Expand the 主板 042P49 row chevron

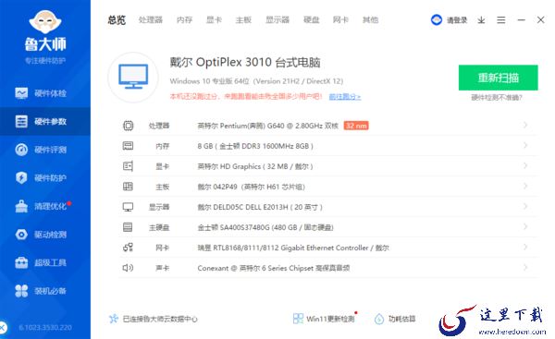click(525, 186)
